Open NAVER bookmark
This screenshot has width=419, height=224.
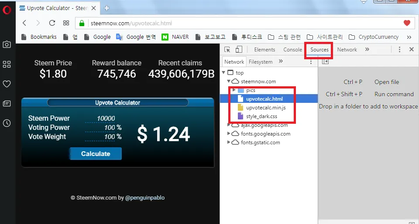coord(175,37)
